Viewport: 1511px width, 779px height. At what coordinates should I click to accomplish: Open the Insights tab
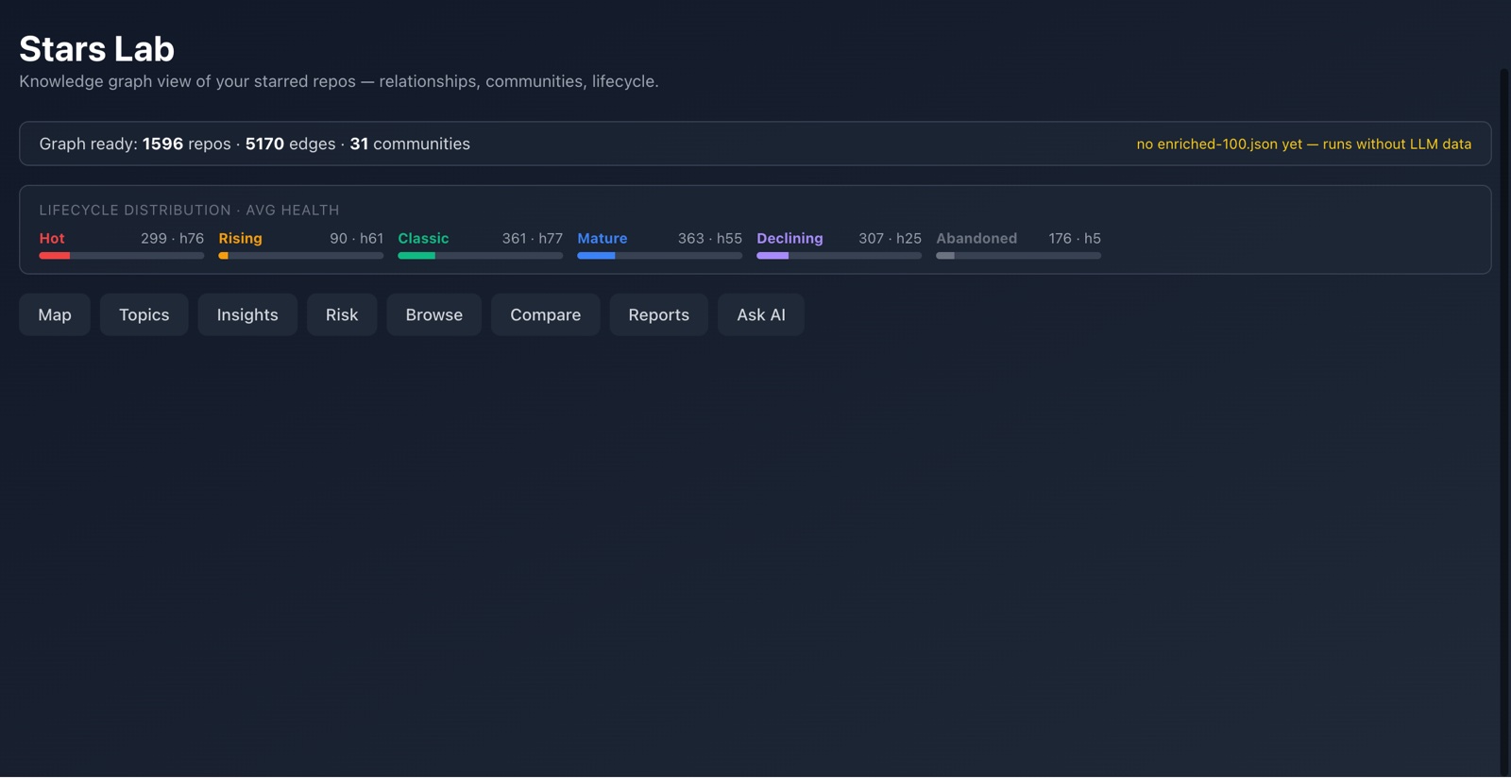247,314
